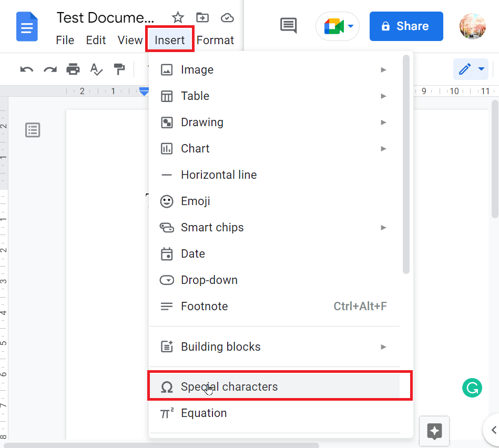Open the Format menu

[x=215, y=40]
